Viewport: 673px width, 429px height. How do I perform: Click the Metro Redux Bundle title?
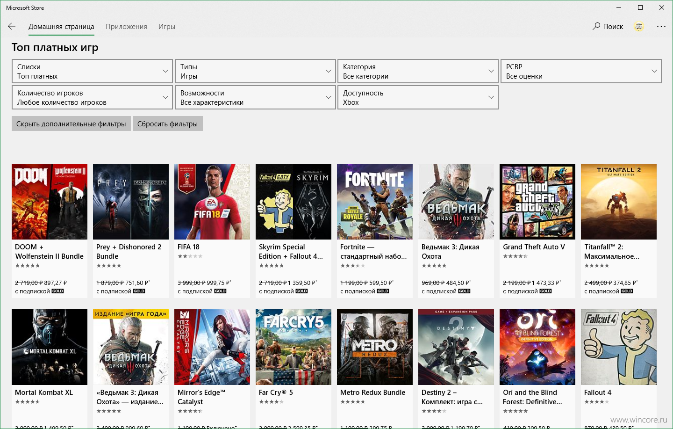[372, 393]
